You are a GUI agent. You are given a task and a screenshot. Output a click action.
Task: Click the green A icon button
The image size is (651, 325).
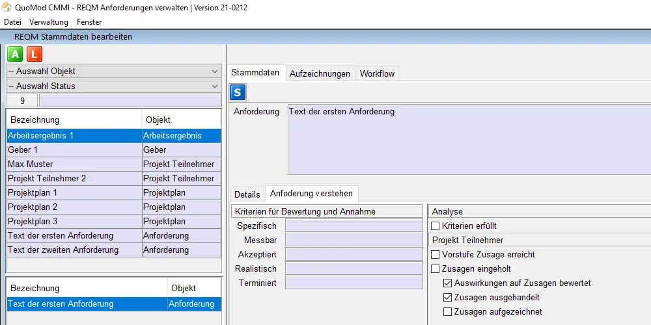click(16, 55)
